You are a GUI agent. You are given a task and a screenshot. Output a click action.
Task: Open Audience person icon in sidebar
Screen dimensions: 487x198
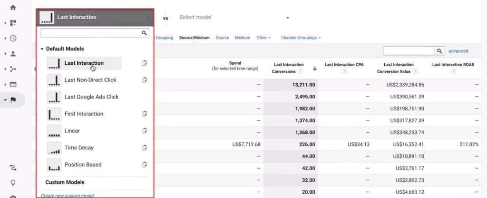pyautogui.click(x=13, y=54)
